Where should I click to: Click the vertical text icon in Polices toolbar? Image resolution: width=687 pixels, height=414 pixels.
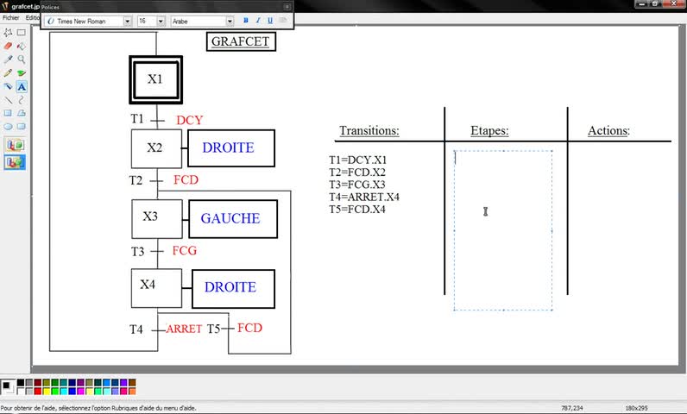tap(282, 21)
